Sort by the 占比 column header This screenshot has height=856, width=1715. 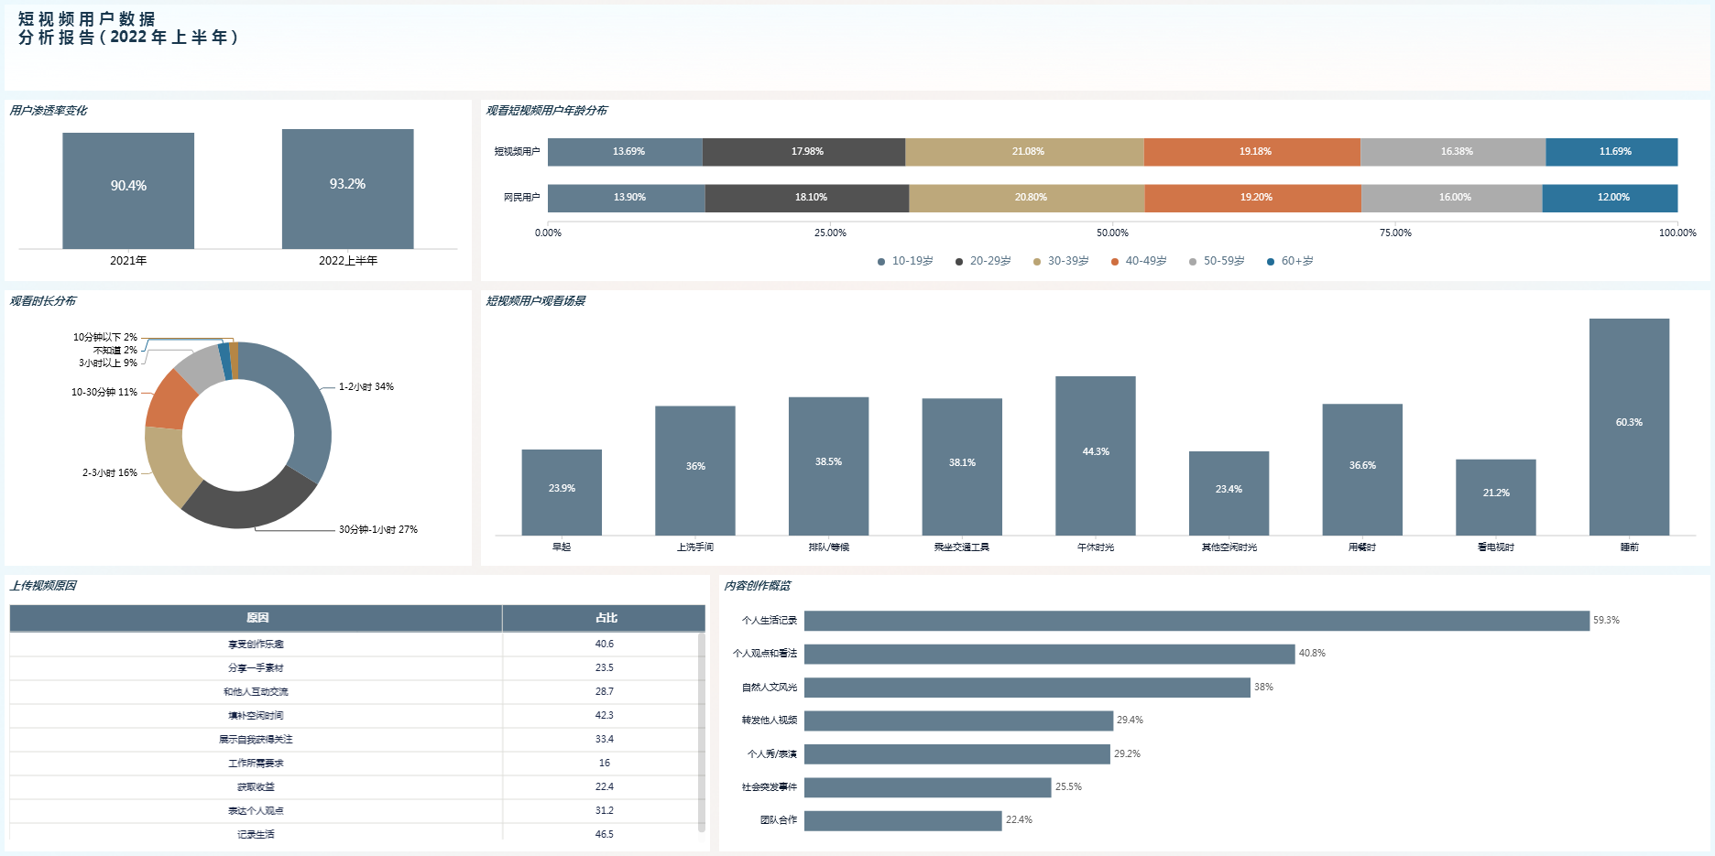coord(605,618)
